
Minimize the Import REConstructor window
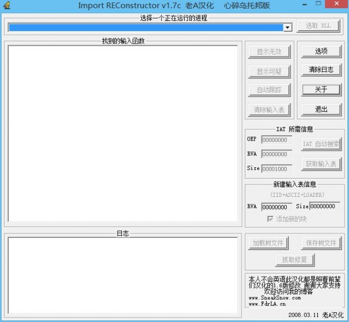(304, 4)
